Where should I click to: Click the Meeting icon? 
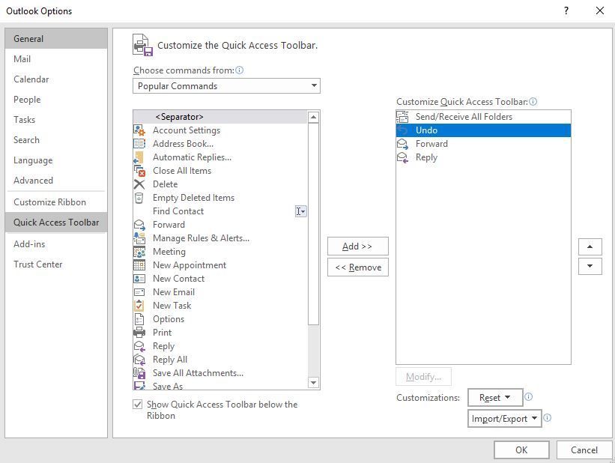click(139, 252)
